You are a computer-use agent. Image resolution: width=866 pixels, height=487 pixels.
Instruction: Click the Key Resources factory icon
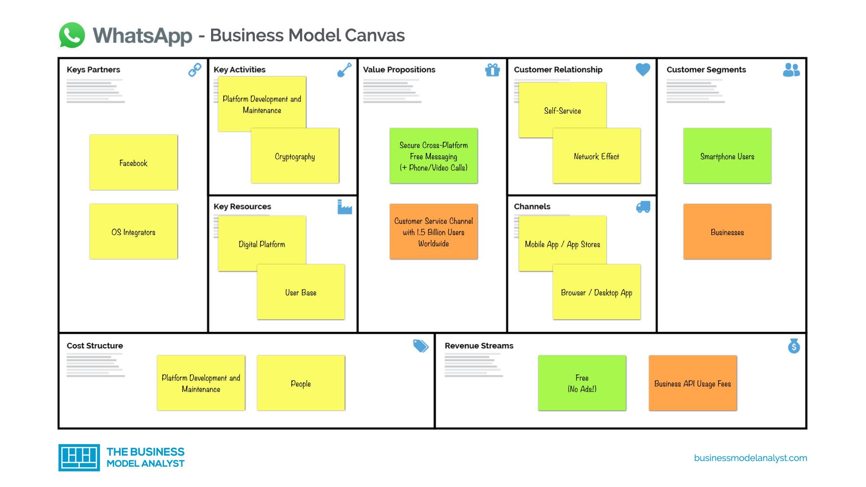click(x=345, y=207)
